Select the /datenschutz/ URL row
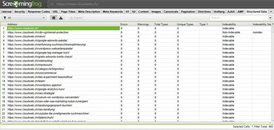274x130 pixels. (x=63, y=117)
